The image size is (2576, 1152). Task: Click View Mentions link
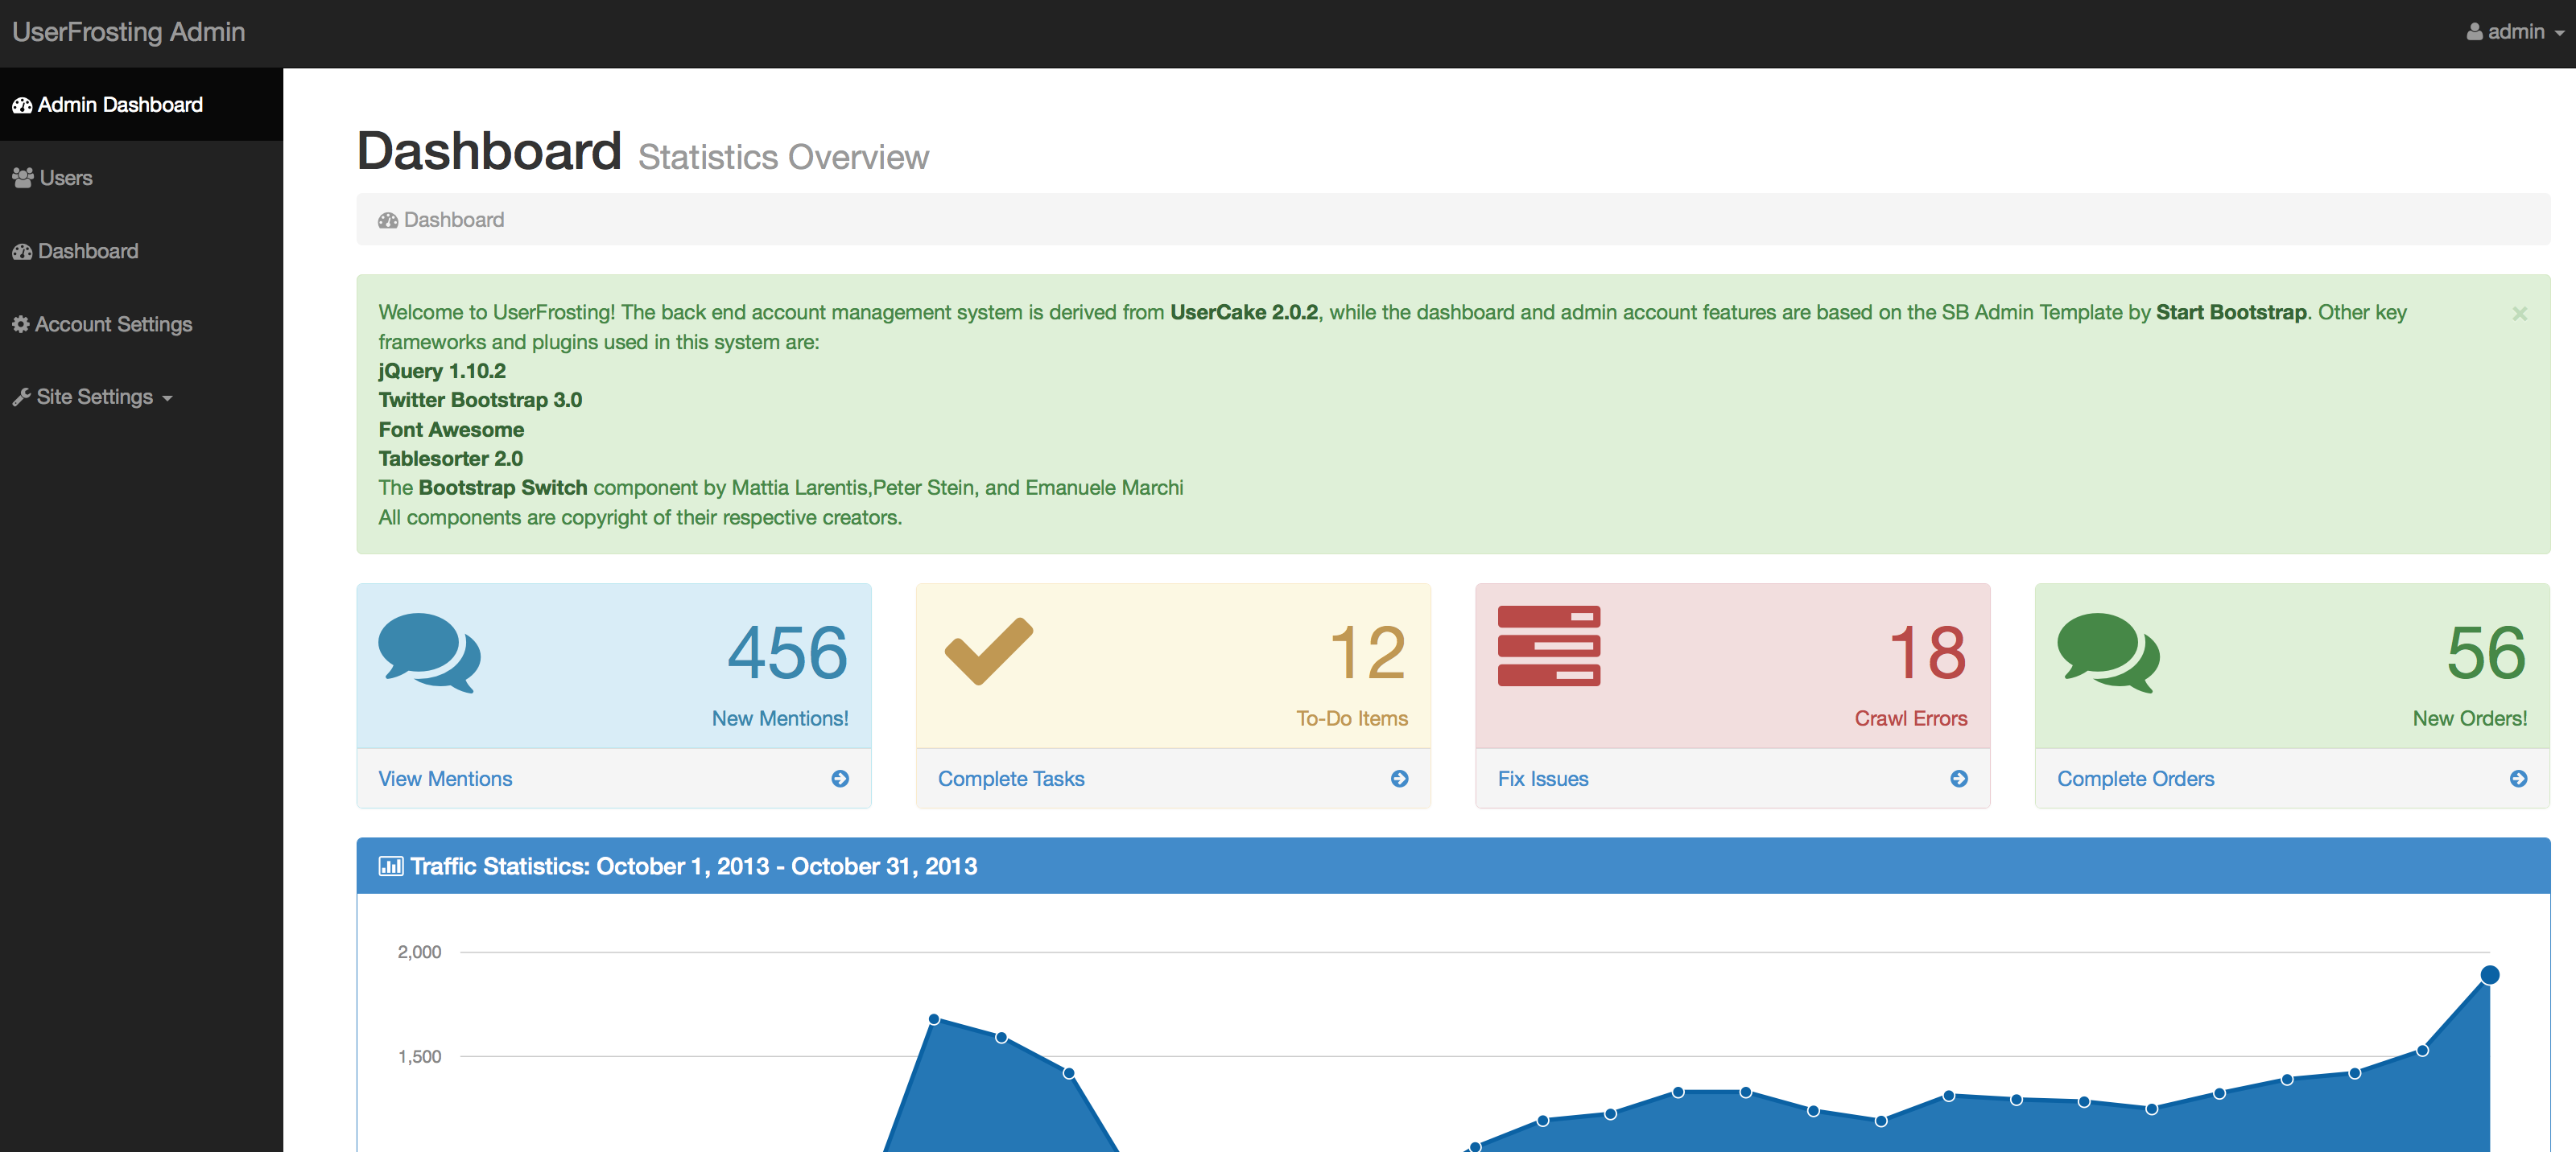click(x=445, y=779)
